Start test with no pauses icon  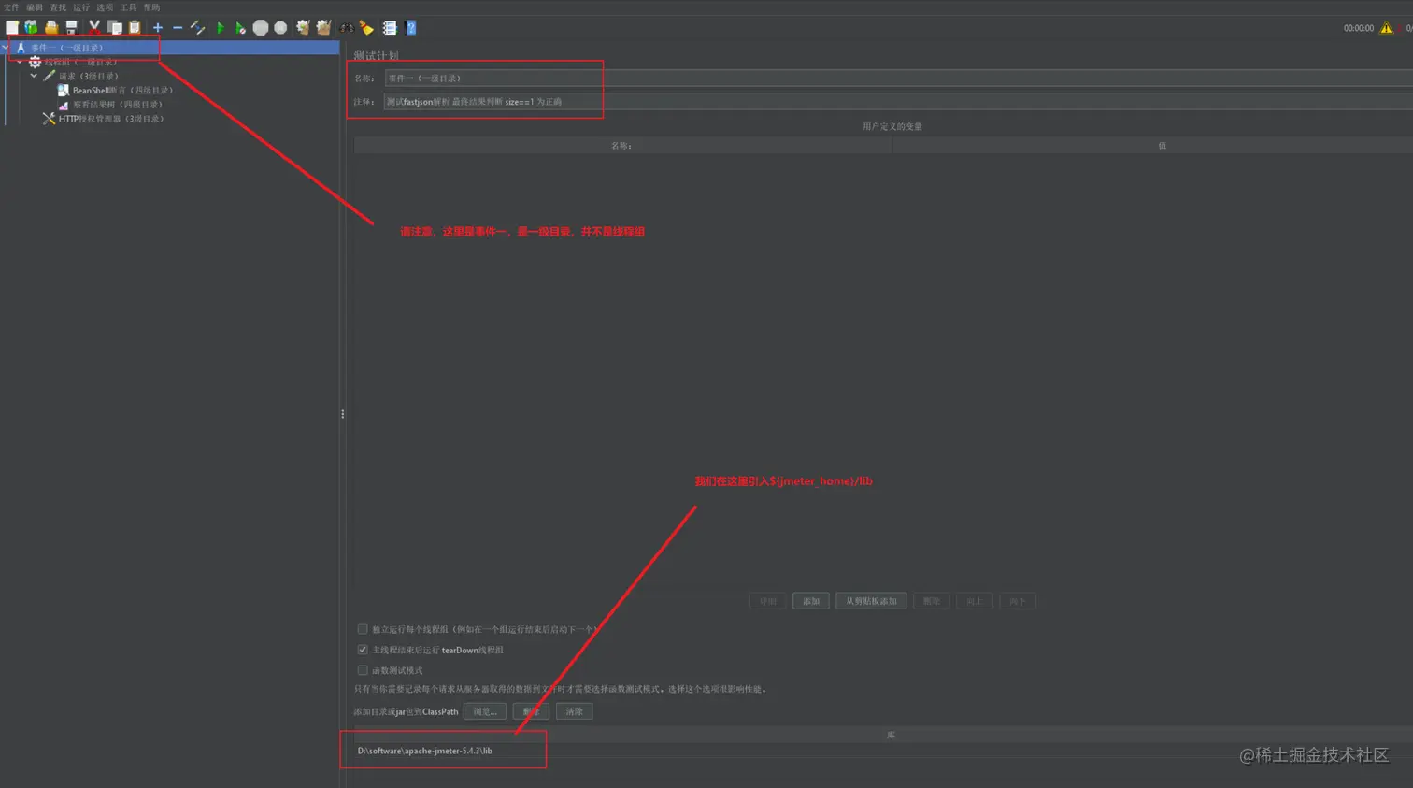[x=240, y=28]
